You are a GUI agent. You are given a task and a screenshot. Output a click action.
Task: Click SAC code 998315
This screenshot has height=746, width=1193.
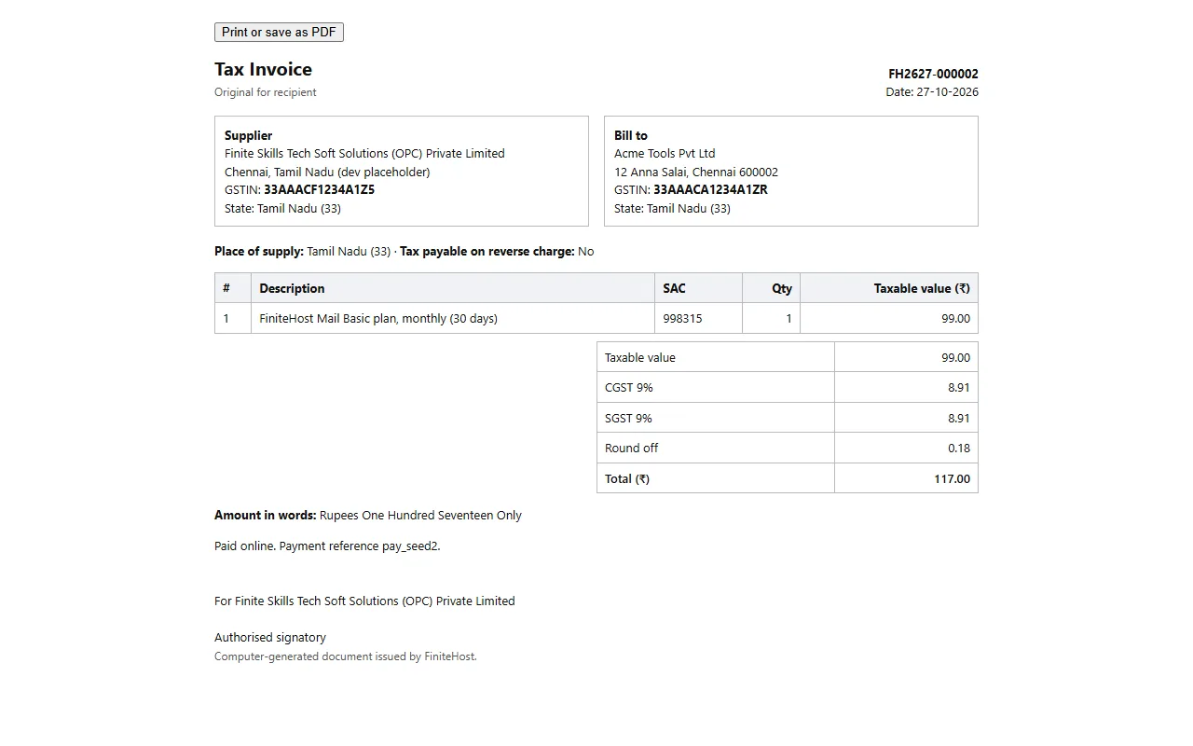click(682, 318)
